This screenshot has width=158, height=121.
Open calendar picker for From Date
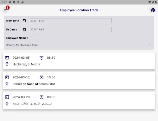[x=24, y=21]
